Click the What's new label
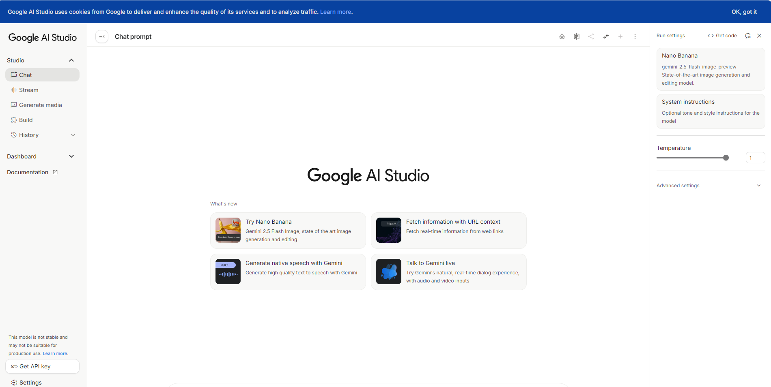This screenshot has width=771, height=387. [x=224, y=204]
